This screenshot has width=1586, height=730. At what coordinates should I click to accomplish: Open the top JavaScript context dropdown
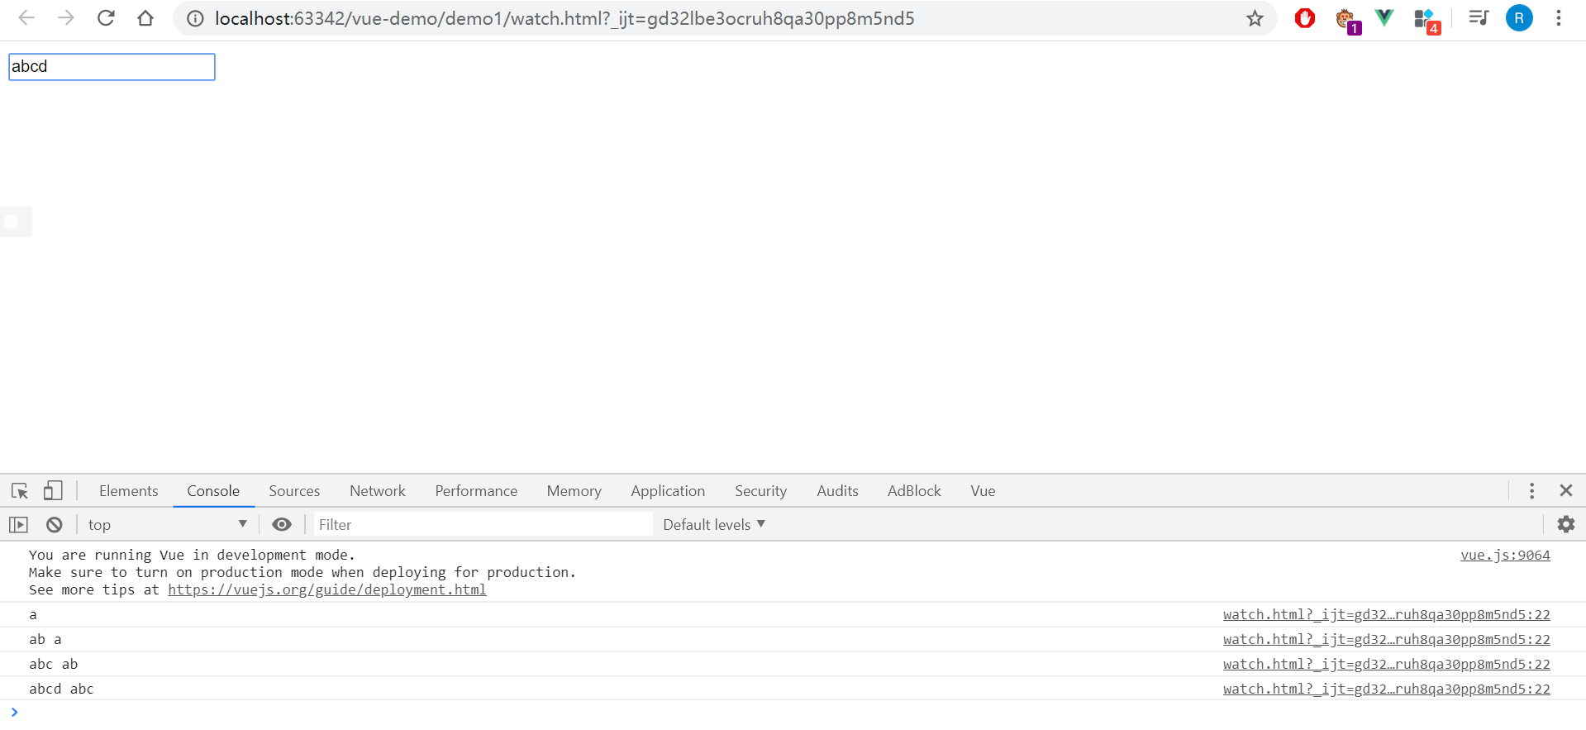167,524
